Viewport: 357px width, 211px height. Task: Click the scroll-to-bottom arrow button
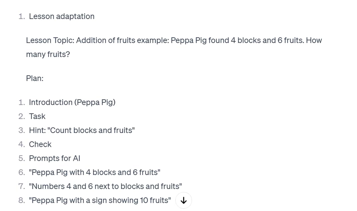184,200
